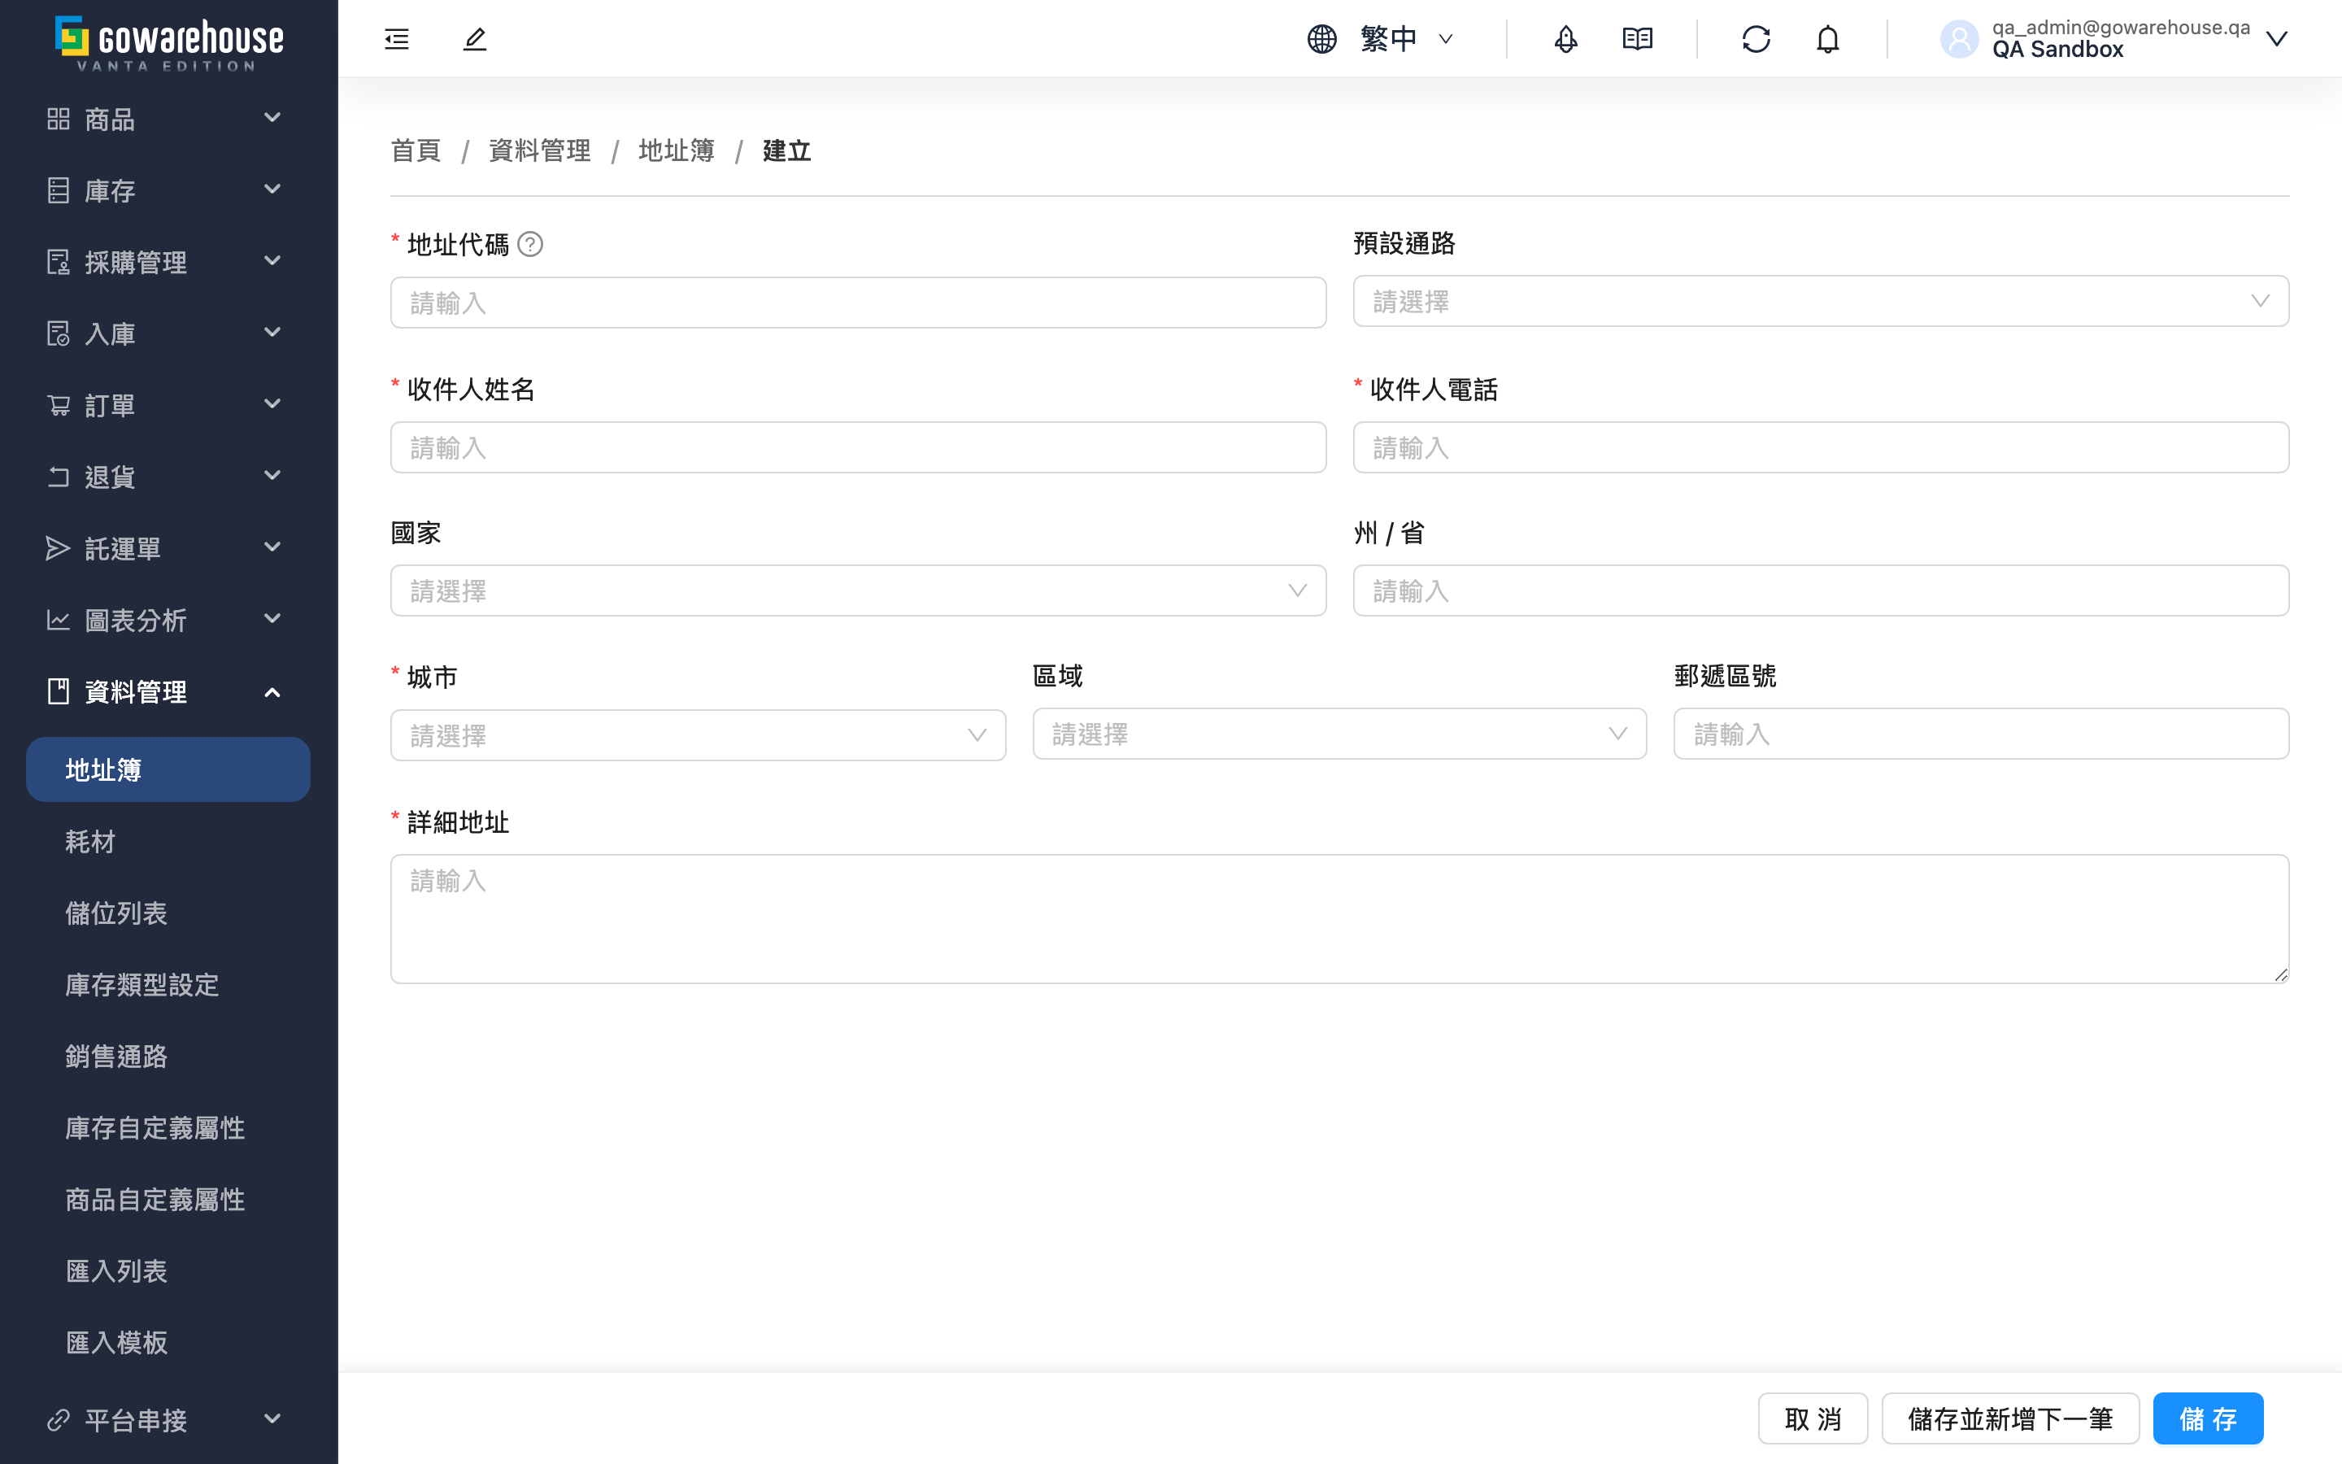
Task: Open the 預設通路 dropdown
Action: point(1821,301)
